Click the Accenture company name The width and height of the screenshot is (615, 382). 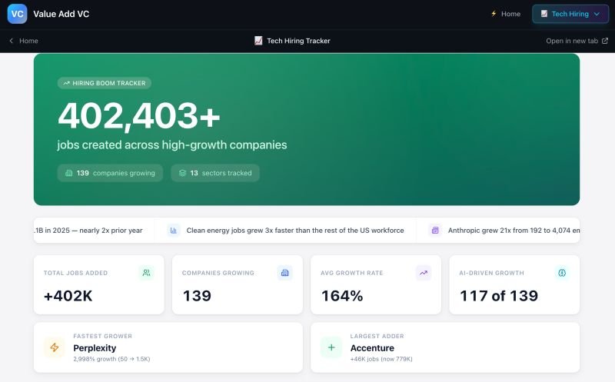pos(372,348)
